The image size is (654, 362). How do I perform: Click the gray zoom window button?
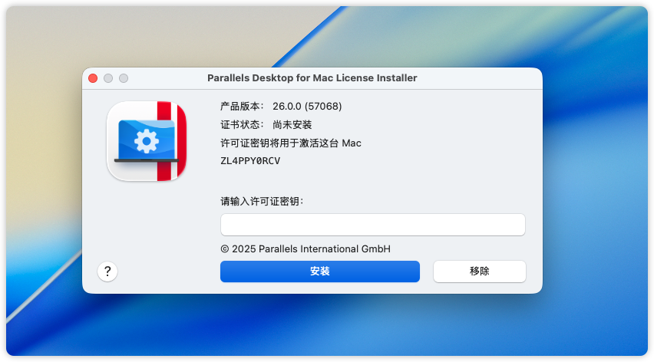click(x=124, y=78)
